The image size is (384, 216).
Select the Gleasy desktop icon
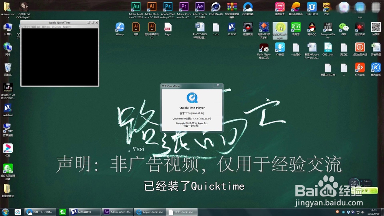coord(120,29)
